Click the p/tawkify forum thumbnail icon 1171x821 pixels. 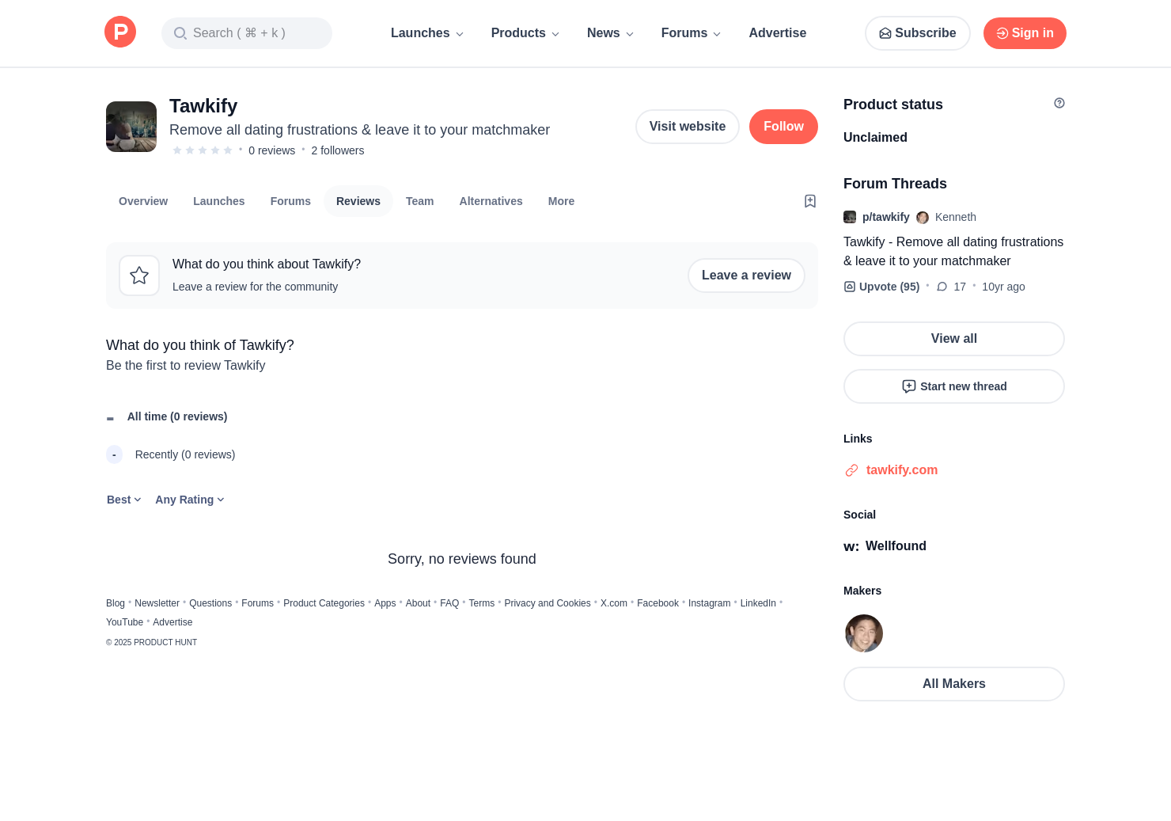(x=850, y=217)
